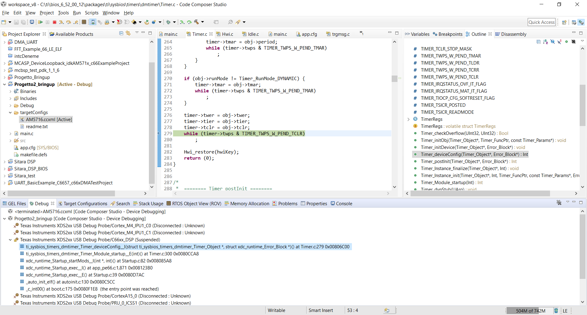This screenshot has height=315, width=587.
Task: Click the Resume debug button
Action: 40,22
